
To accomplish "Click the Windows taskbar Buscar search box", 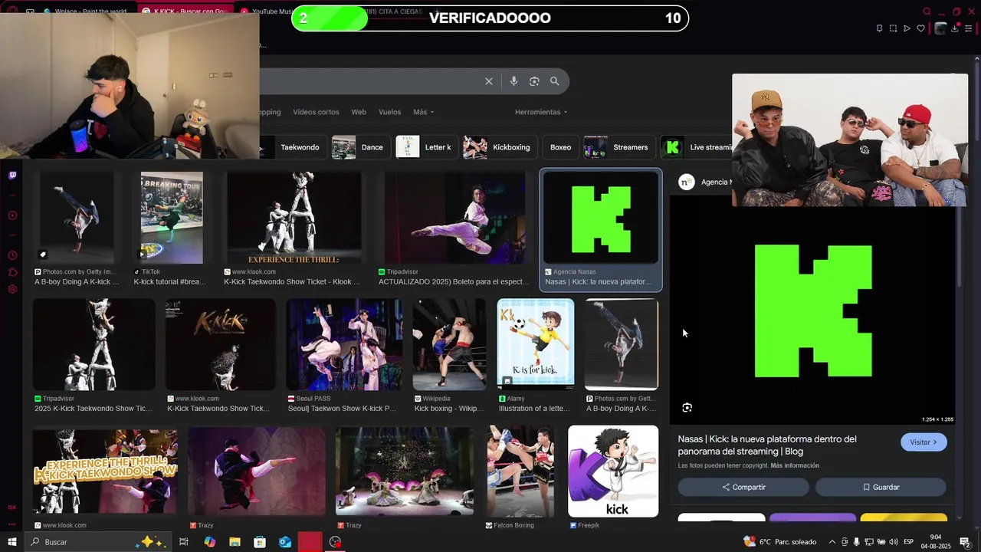I will pos(100,542).
